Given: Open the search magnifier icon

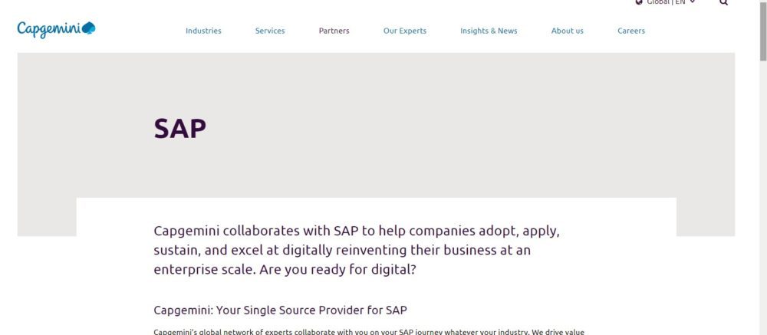Looking at the screenshot, I should click(x=724, y=3).
